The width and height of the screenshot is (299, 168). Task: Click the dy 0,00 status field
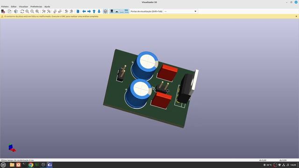(x=283, y=160)
